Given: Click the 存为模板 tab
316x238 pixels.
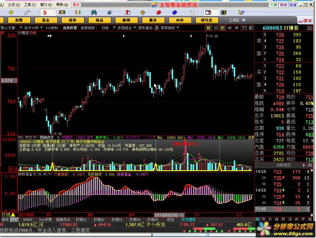Looking at the screenshot, I should (x=188, y=220).
